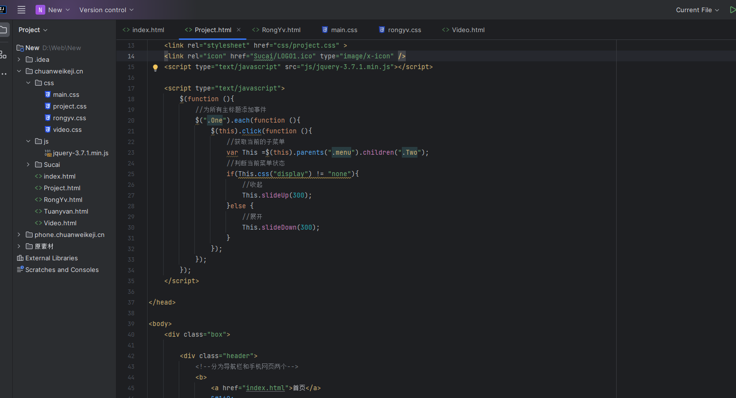Click the div class="header" line

219,356
